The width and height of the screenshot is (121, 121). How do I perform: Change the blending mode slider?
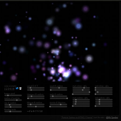click(x=13, y=112)
